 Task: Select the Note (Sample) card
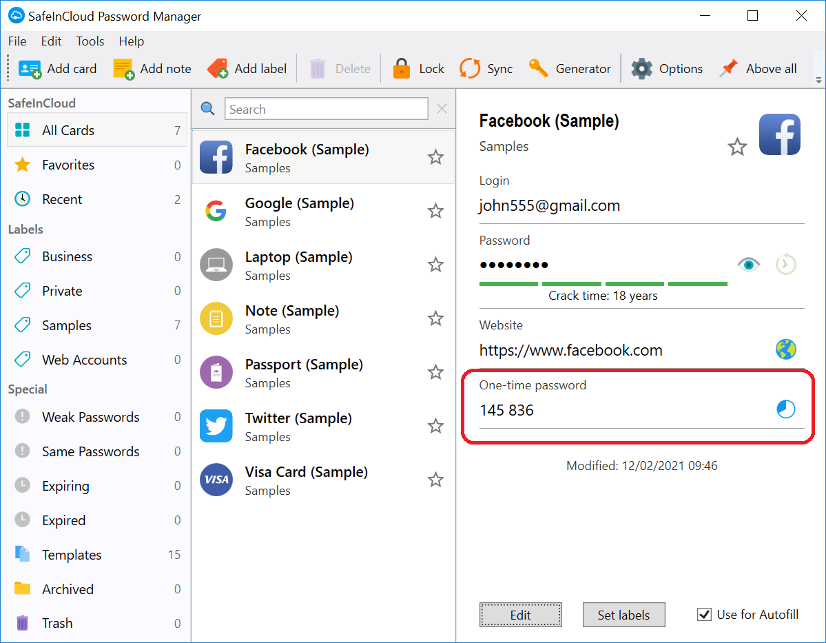coord(324,319)
